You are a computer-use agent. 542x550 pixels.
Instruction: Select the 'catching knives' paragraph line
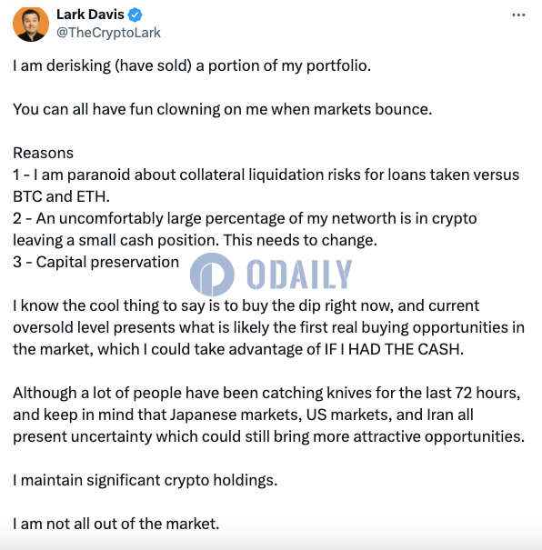coord(266,394)
